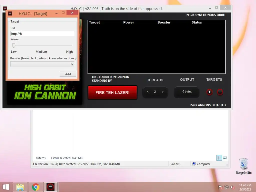Open the Recycle Bin desktop icon
Image resolution: width=256 pixels, height=192 pixels.
tap(243, 166)
